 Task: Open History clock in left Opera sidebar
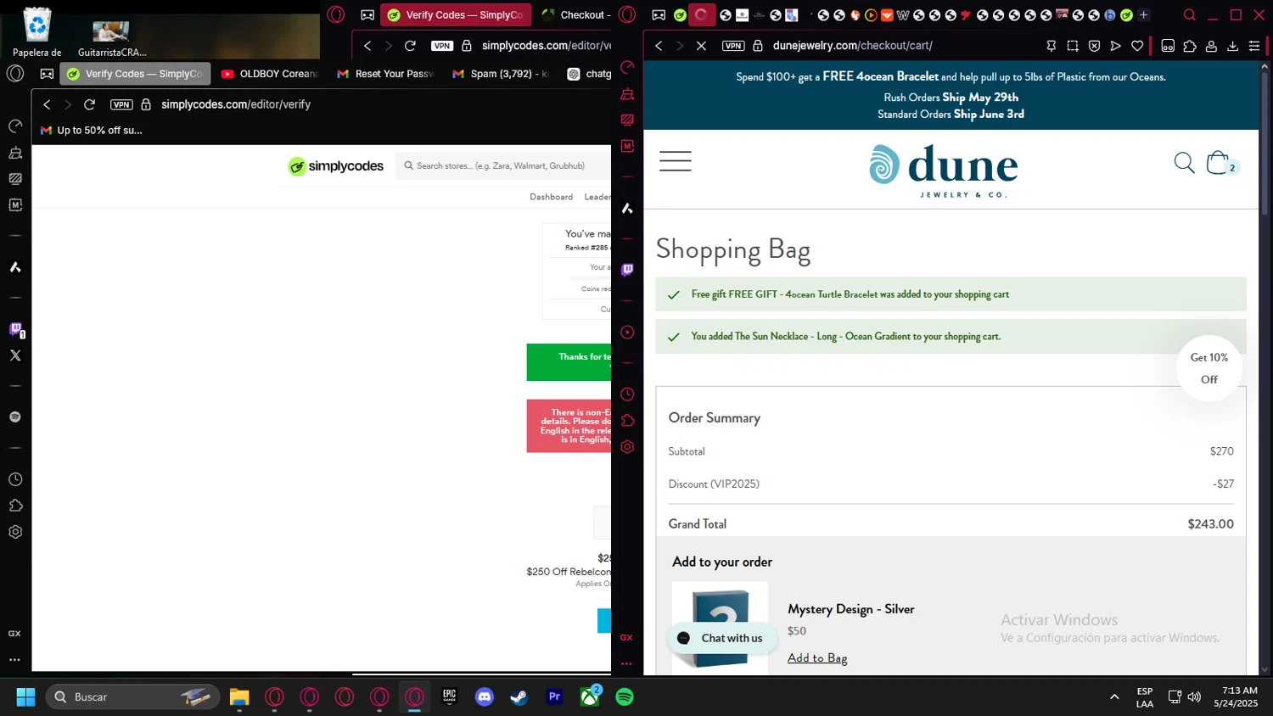click(15, 479)
